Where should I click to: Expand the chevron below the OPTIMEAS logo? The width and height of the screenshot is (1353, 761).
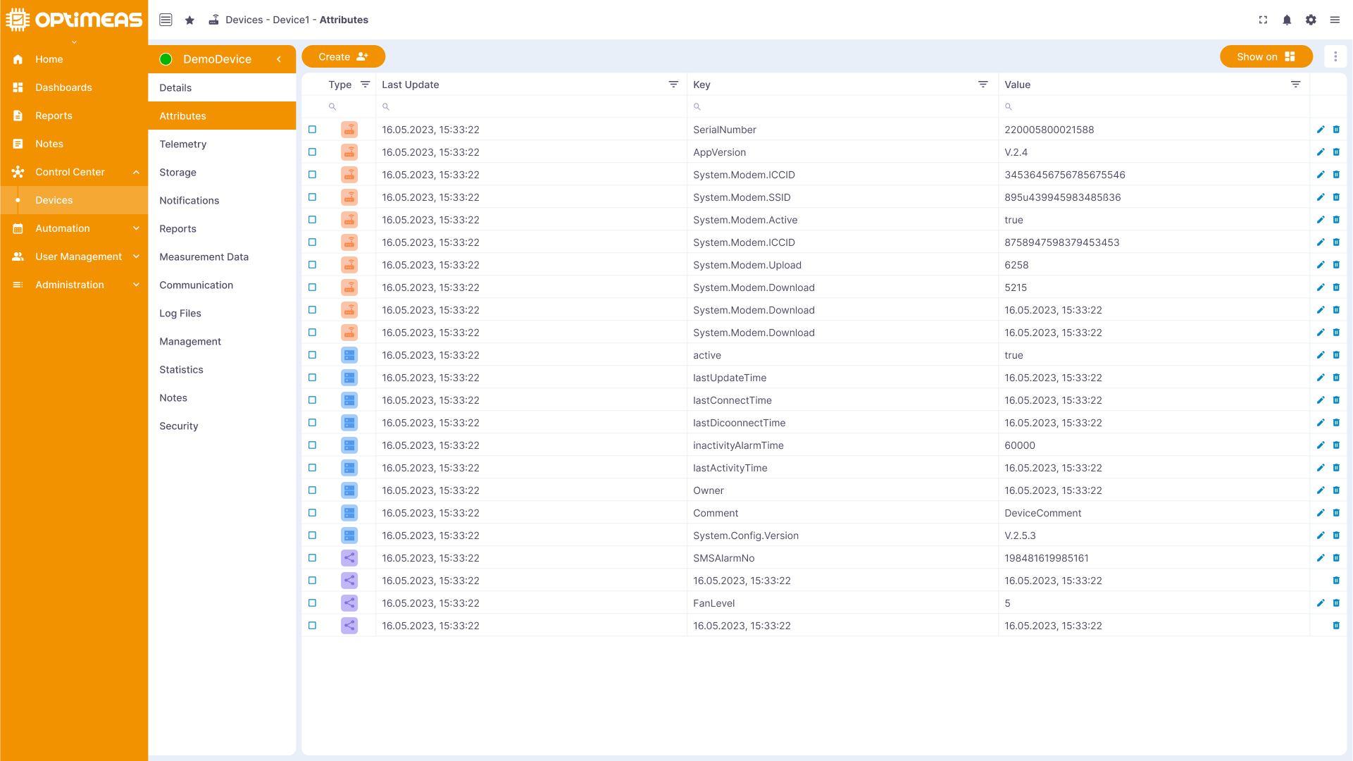[x=74, y=42]
